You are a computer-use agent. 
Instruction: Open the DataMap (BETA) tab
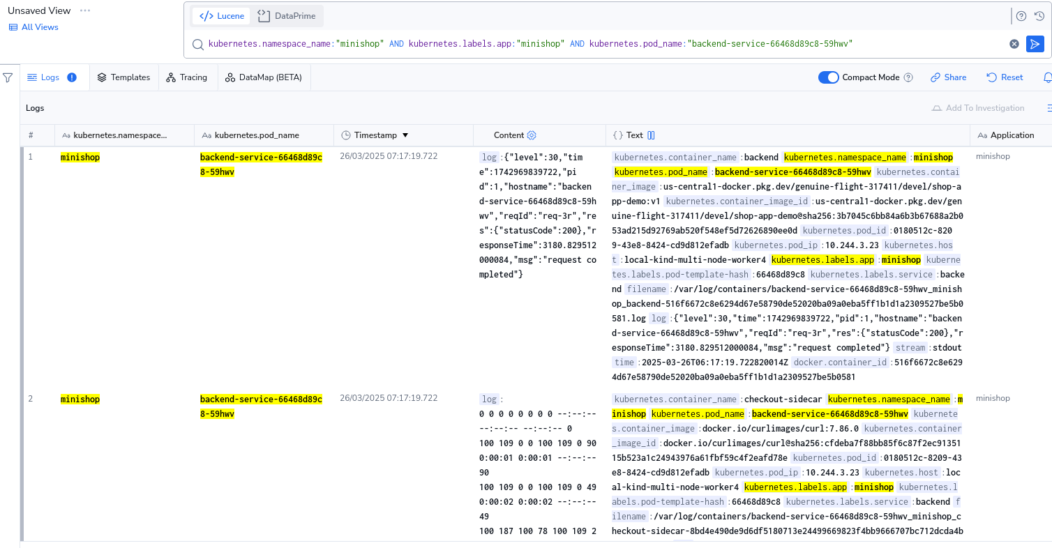point(264,77)
